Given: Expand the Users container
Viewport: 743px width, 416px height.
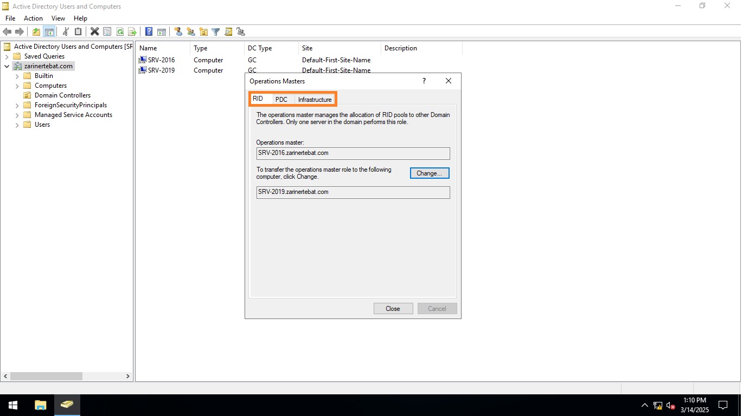Looking at the screenshot, I should 17,125.
